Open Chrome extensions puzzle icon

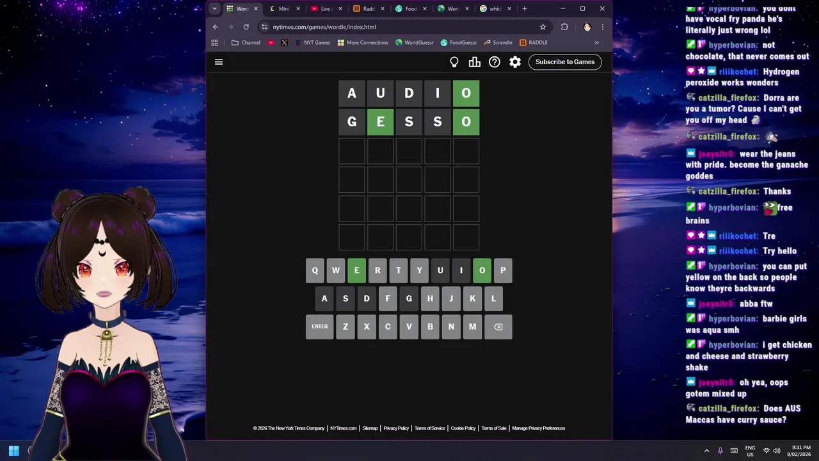tap(564, 27)
